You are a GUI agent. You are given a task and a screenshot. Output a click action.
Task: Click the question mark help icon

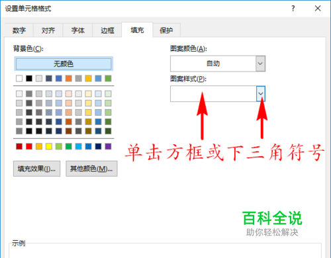(293, 9)
